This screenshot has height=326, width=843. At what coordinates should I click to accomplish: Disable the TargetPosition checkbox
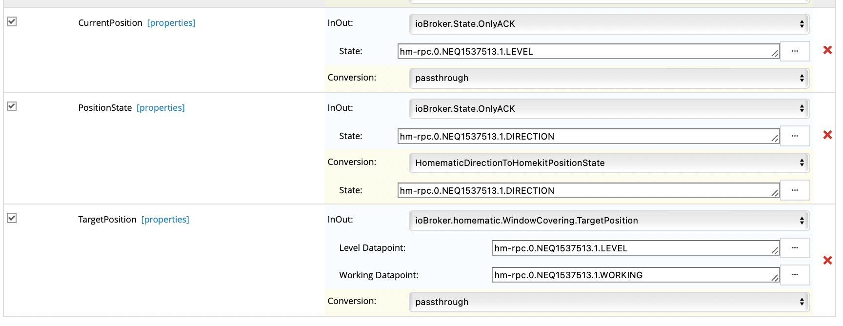(12, 218)
